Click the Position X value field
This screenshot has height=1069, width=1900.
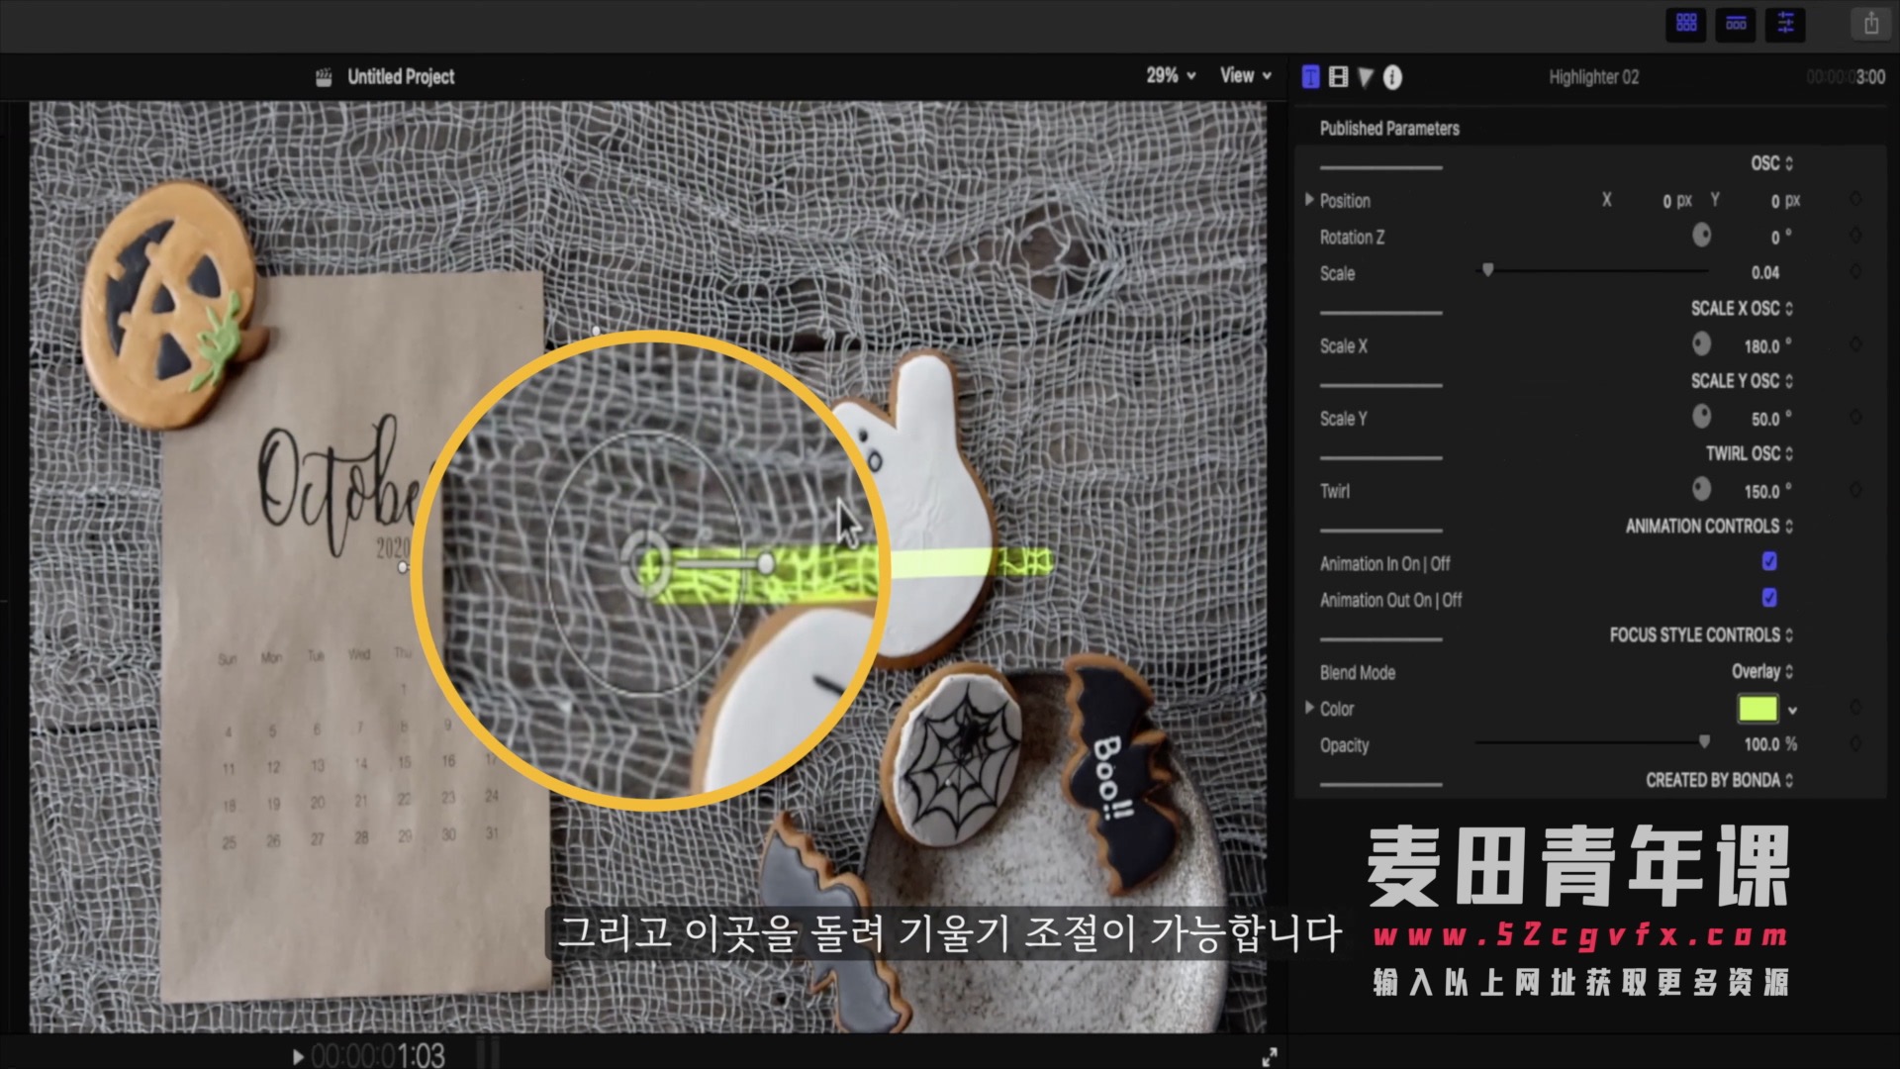pyautogui.click(x=1677, y=201)
